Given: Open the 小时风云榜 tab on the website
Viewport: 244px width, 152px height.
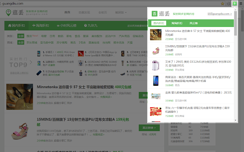Looking at the screenshot, I should click(67, 25).
